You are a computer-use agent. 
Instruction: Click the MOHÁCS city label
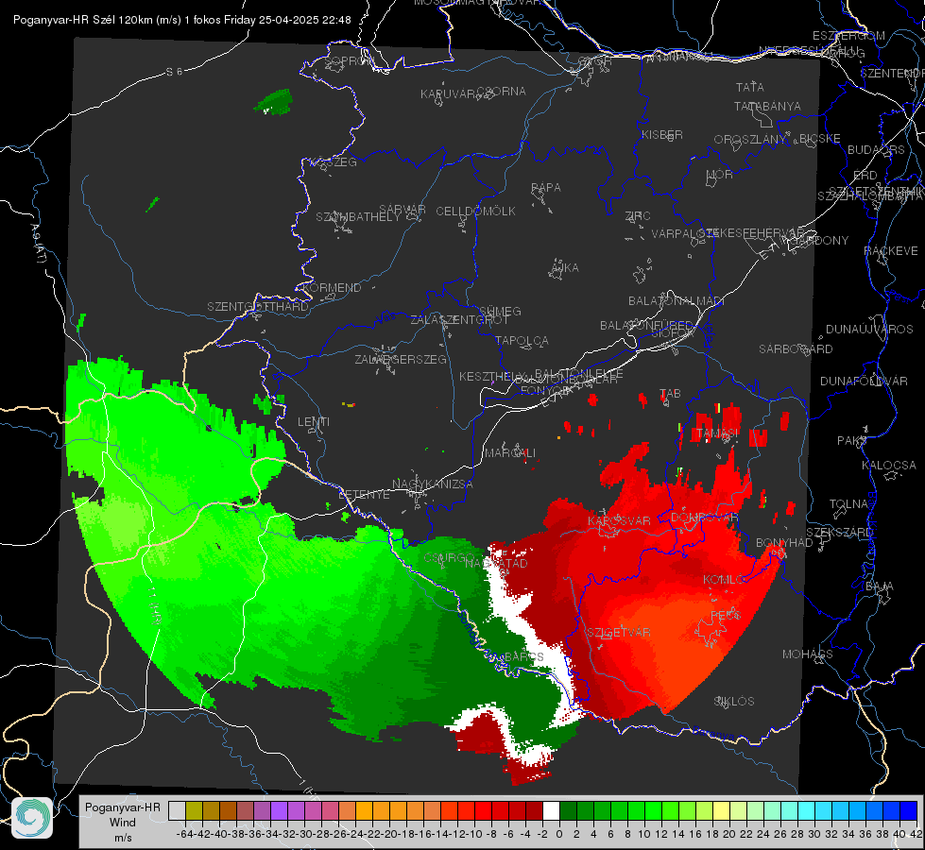click(x=808, y=654)
